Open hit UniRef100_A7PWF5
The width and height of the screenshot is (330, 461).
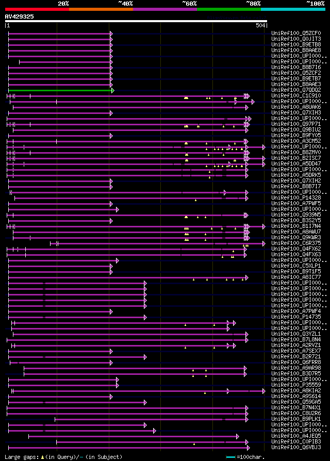click(x=296, y=204)
